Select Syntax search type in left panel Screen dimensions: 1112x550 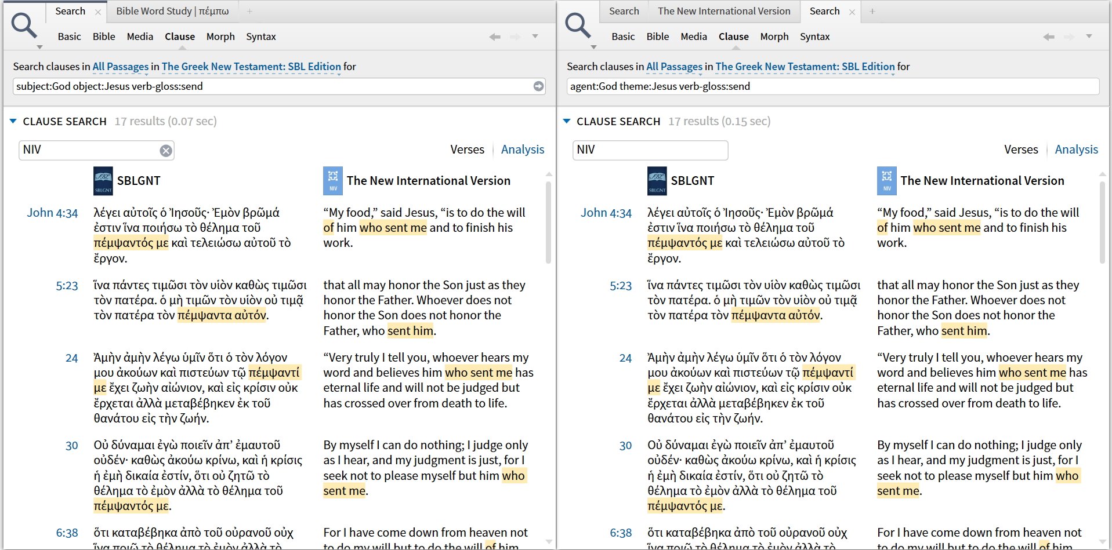pyautogui.click(x=261, y=37)
